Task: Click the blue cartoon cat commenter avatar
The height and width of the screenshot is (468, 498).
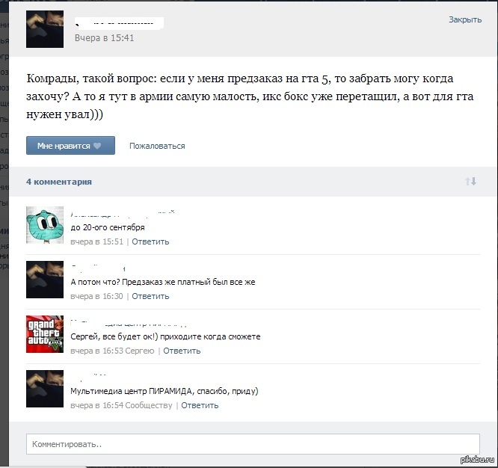Action: tap(45, 225)
